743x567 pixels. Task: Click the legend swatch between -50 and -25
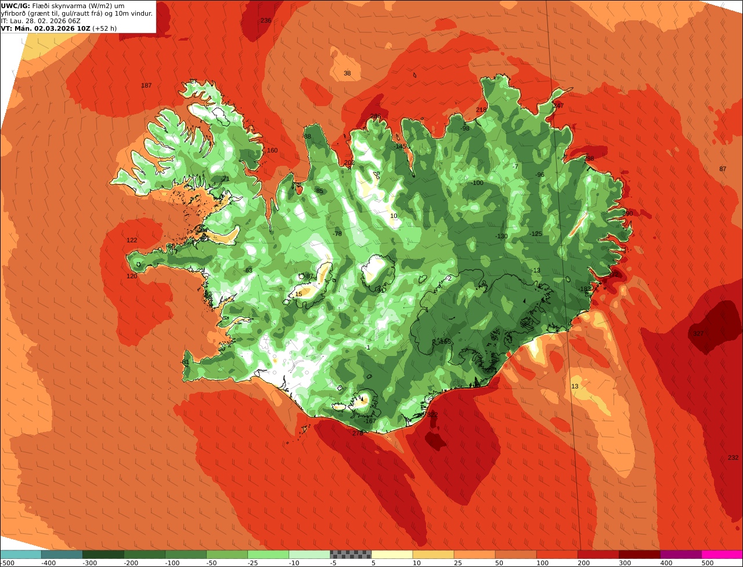coord(227,555)
